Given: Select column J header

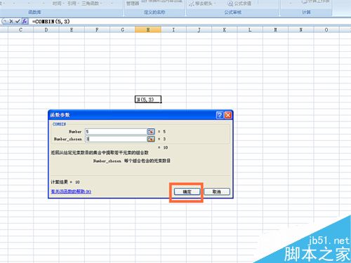Looking at the screenshot, I should 199,29.
